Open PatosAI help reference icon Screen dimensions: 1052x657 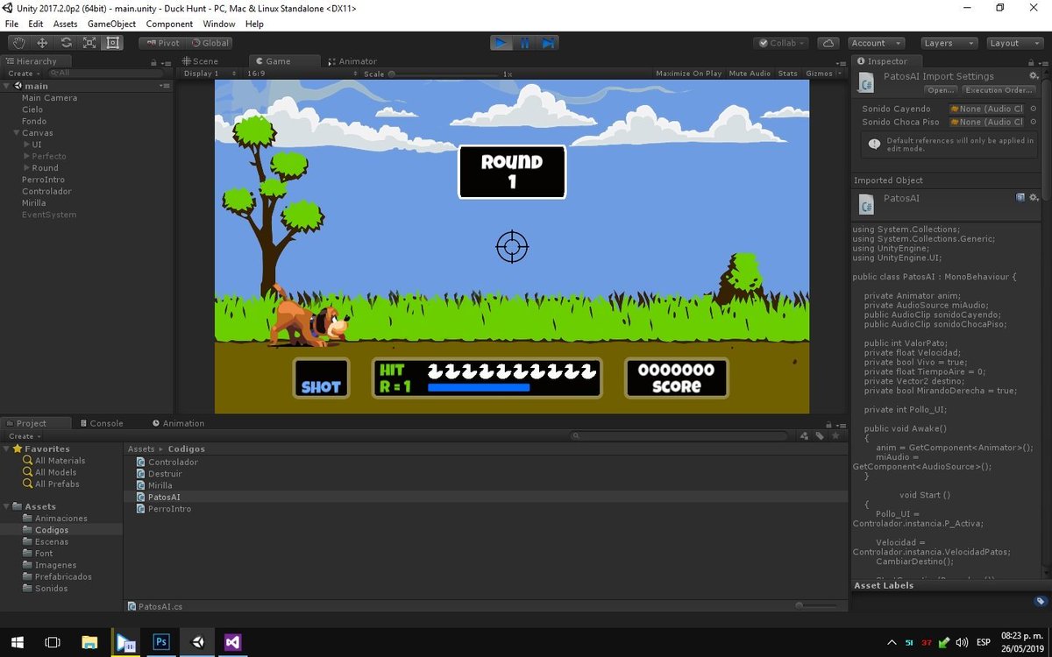[1020, 198]
